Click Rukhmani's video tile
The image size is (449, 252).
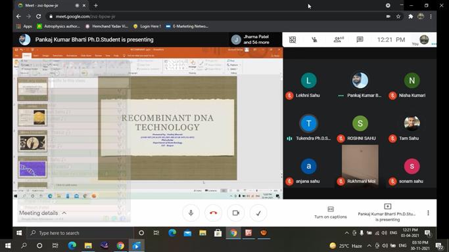[360, 166]
